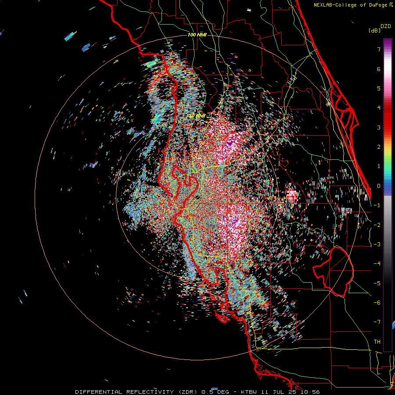Click the -3 value on color scale
395x395 pixels.
(x=377, y=244)
